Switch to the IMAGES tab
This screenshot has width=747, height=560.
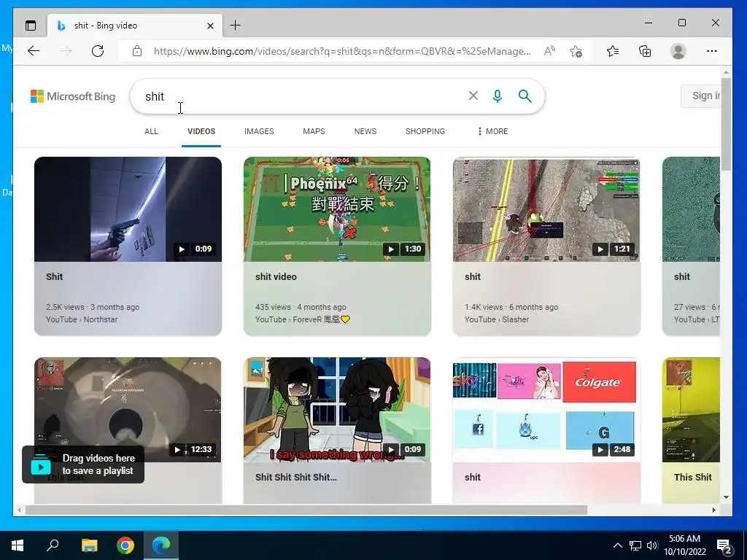(x=259, y=131)
